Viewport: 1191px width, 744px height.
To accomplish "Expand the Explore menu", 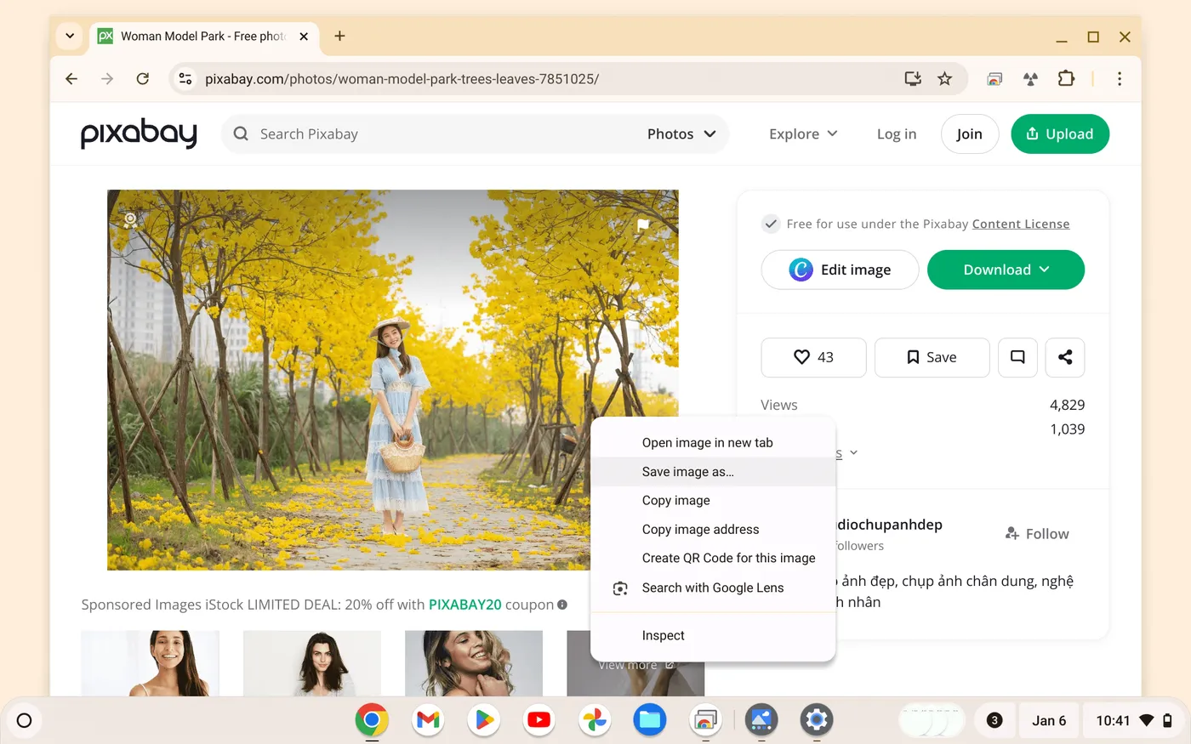I will coord(803,133).
